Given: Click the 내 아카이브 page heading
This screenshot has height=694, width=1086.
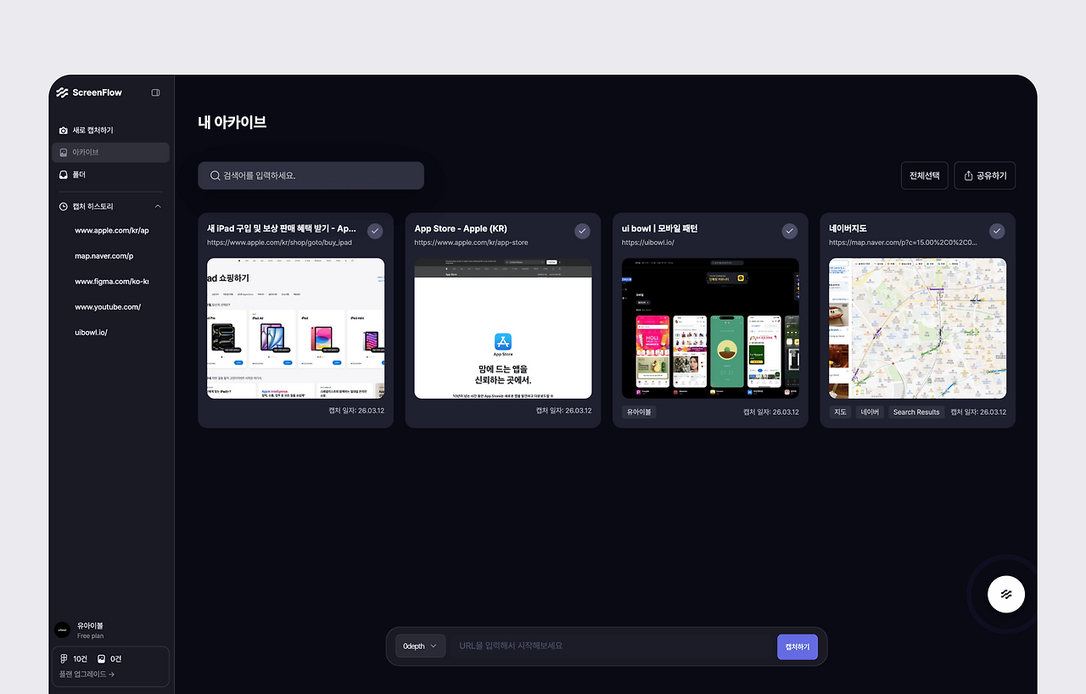Looking at the screenshot, I should [x=232, y=122].
